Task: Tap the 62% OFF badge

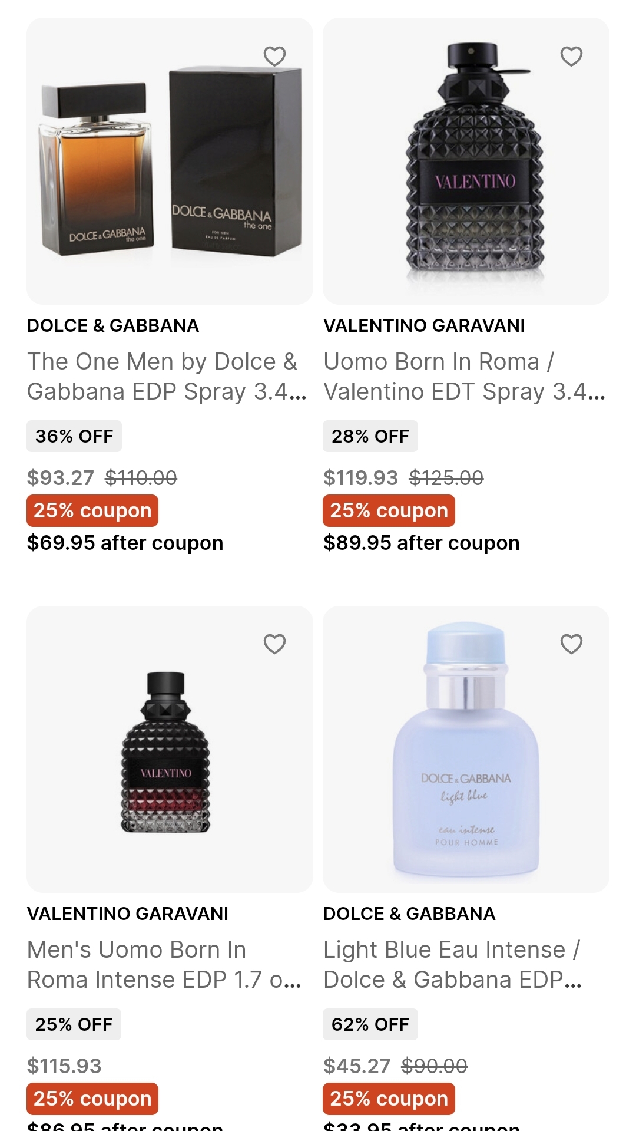Action: coord(370,1024)
